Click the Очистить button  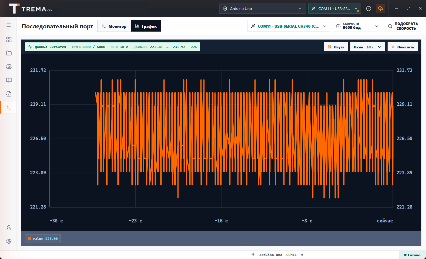403,47
